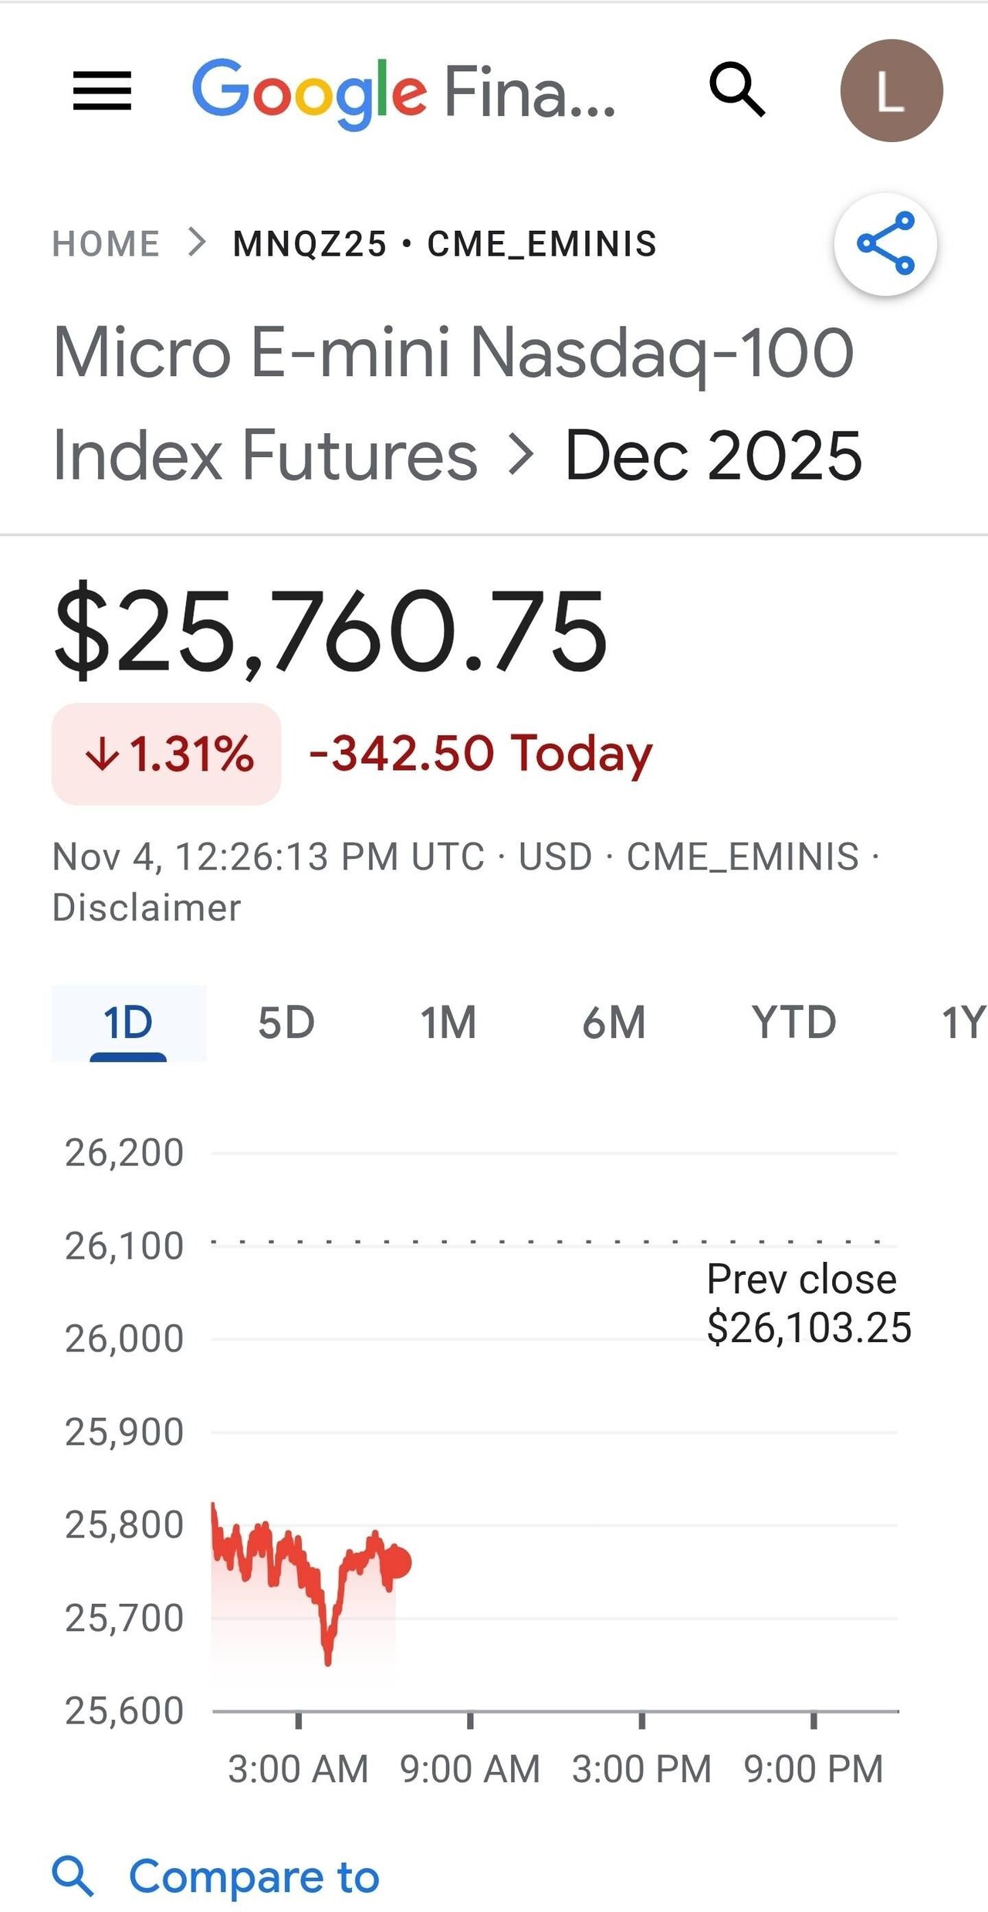Share this futures quote

(885, 244)
